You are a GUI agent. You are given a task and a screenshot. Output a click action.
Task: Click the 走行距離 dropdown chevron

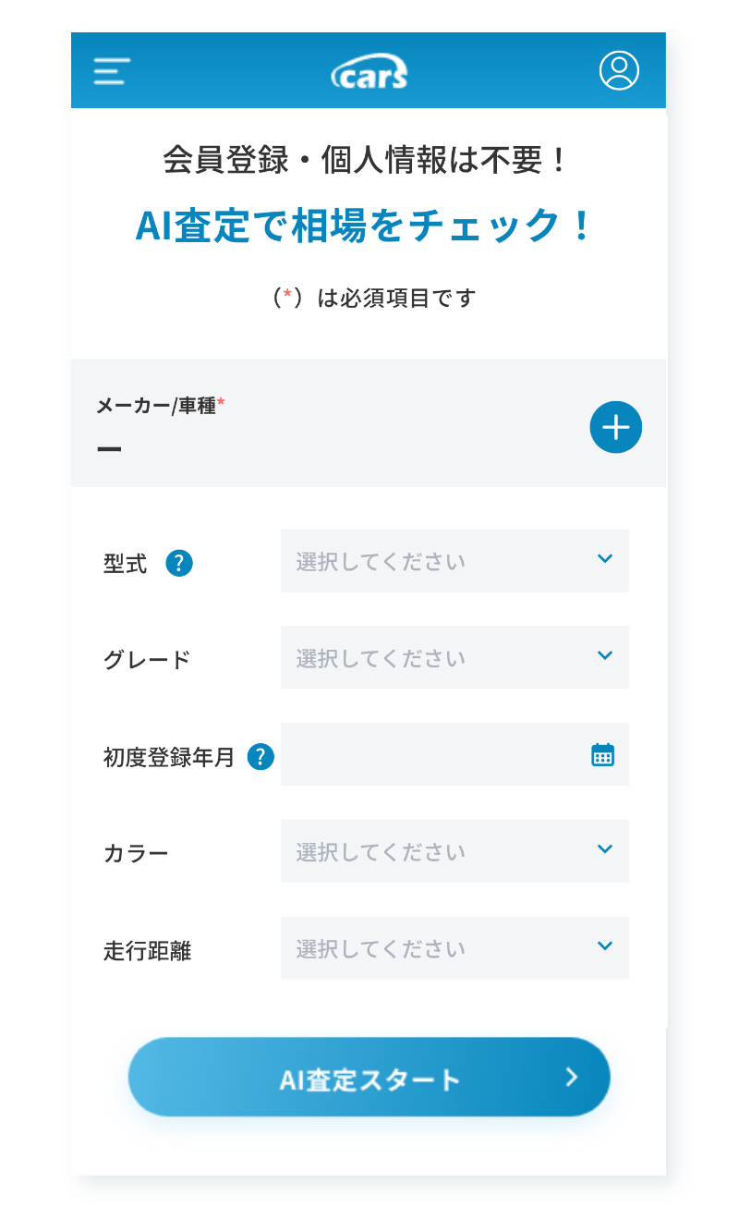[605, 946]
